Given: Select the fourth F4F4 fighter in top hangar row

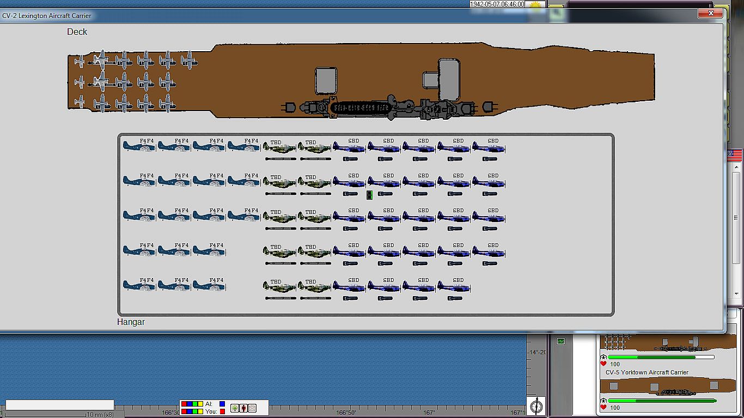Looking at the screenshot, I should pos(244,145).
